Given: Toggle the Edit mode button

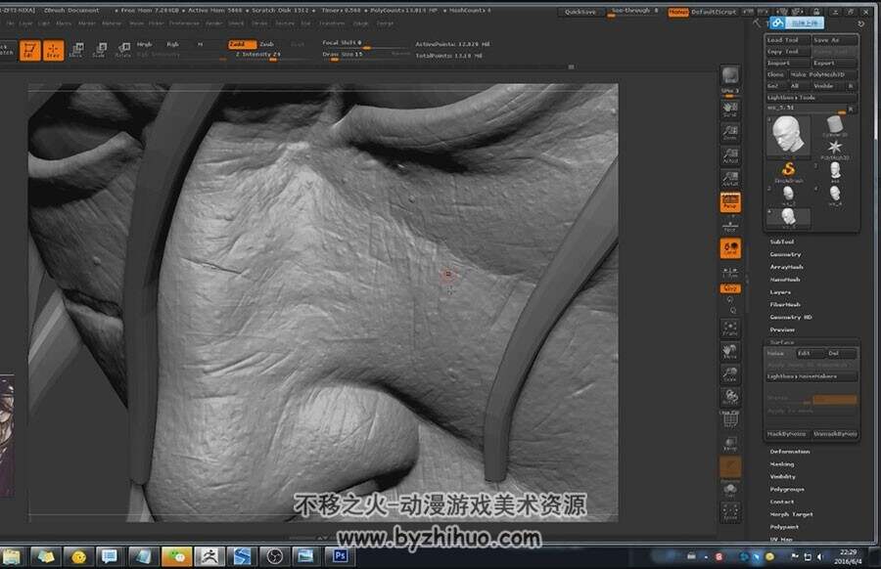Looking at the screenshot, I should point(29,51).
